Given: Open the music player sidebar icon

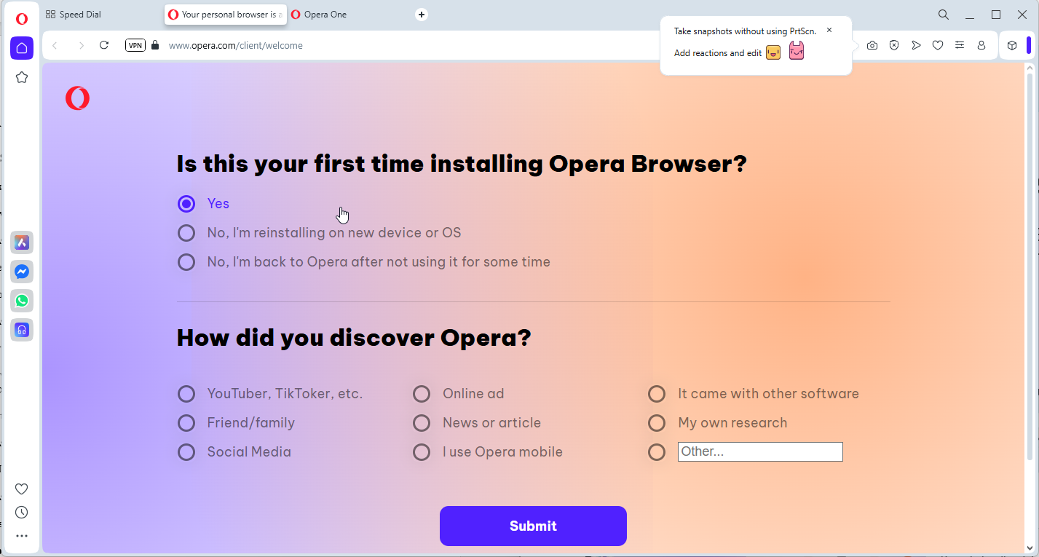Looking at the screenshot, I should pos(22,330).
